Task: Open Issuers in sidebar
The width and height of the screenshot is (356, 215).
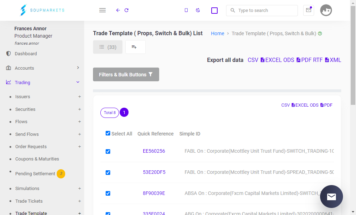Action: (x=23, y=97)
